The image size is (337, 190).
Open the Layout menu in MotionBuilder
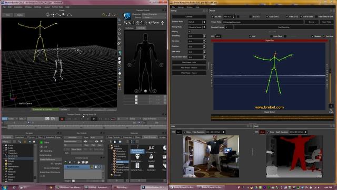(x=47, y=7)
